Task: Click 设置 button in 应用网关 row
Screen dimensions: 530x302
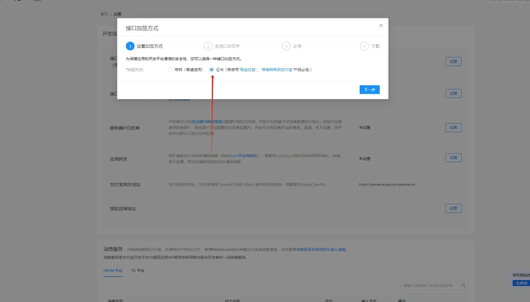Action: tap(453, 158)
